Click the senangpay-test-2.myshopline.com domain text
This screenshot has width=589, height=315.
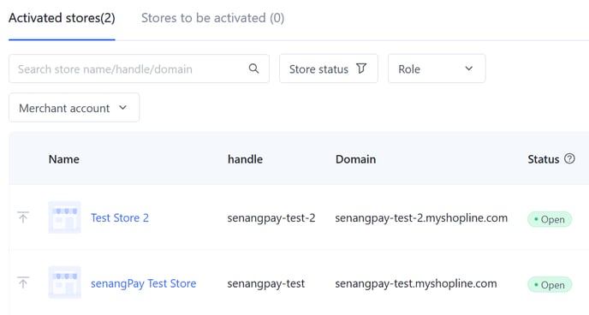click(x=421, y=218)
